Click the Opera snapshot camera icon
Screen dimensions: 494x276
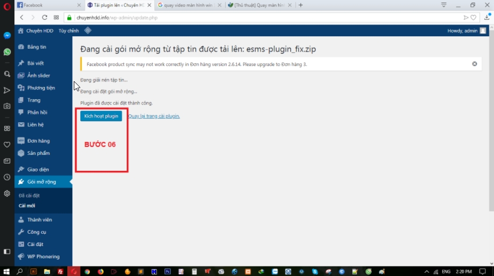point(7,106)
